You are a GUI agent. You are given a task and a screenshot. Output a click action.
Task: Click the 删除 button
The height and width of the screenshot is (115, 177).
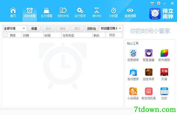(x=63, y=28)
